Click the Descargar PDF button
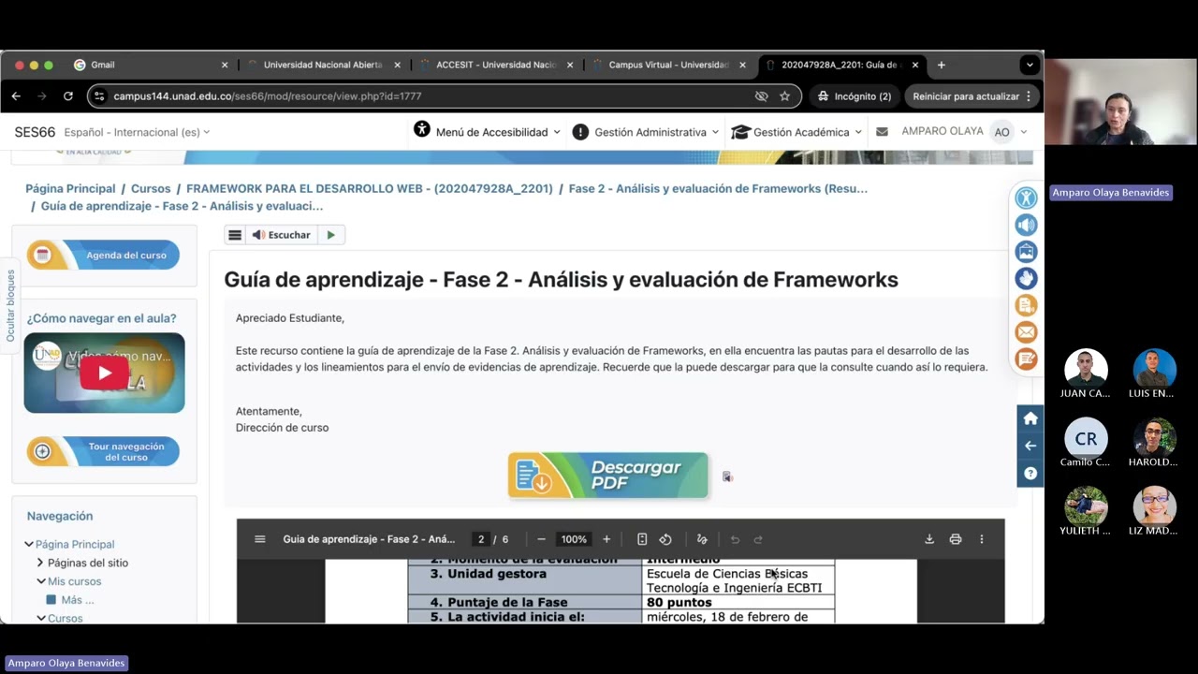The height and width of the screenshot is (674, 1198). coord(608,476)
